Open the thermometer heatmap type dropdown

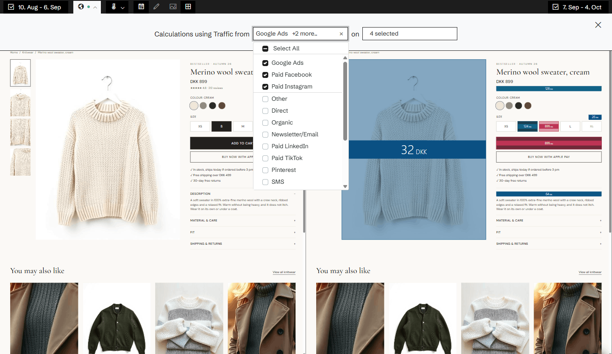(117, 7)
